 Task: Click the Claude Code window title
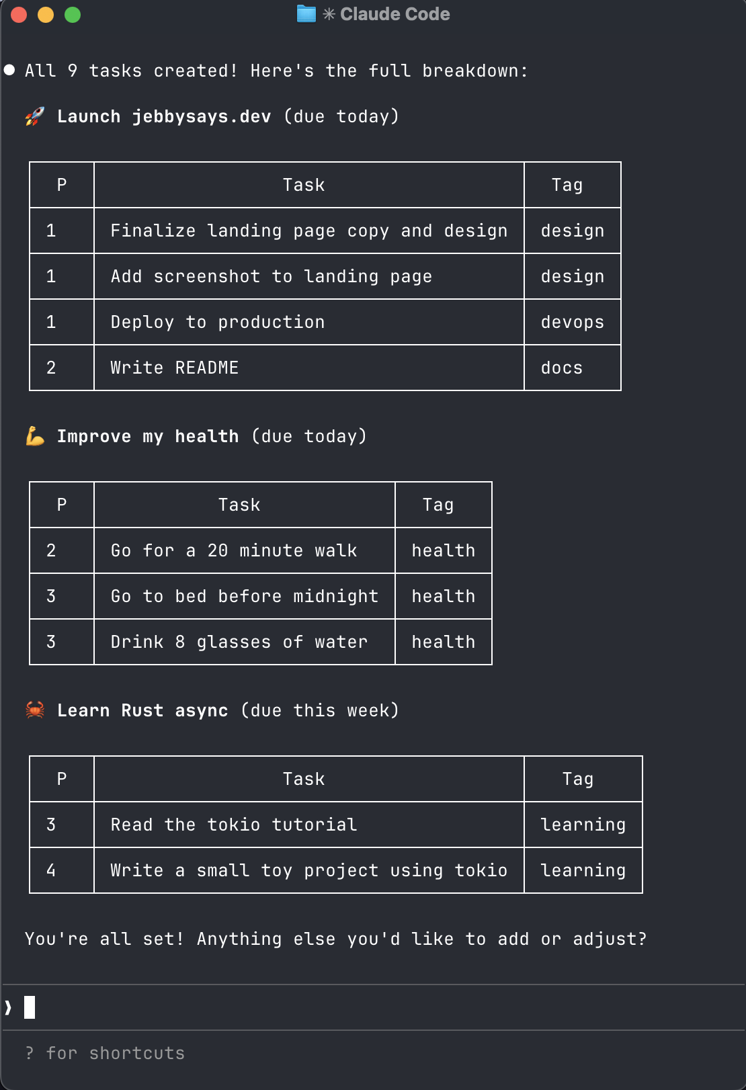[x=395, y=13]
